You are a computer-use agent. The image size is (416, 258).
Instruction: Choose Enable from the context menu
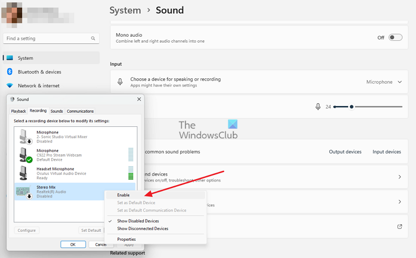click(124, 195)
